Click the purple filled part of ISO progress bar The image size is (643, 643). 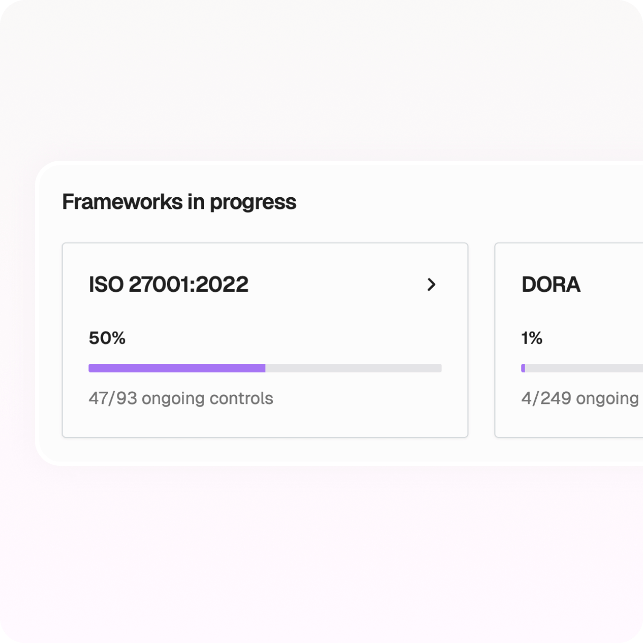coord(177,368)
